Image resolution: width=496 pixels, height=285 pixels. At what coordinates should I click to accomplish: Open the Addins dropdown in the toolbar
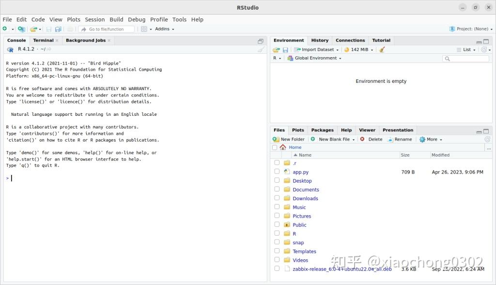click(x=162, y=29)
